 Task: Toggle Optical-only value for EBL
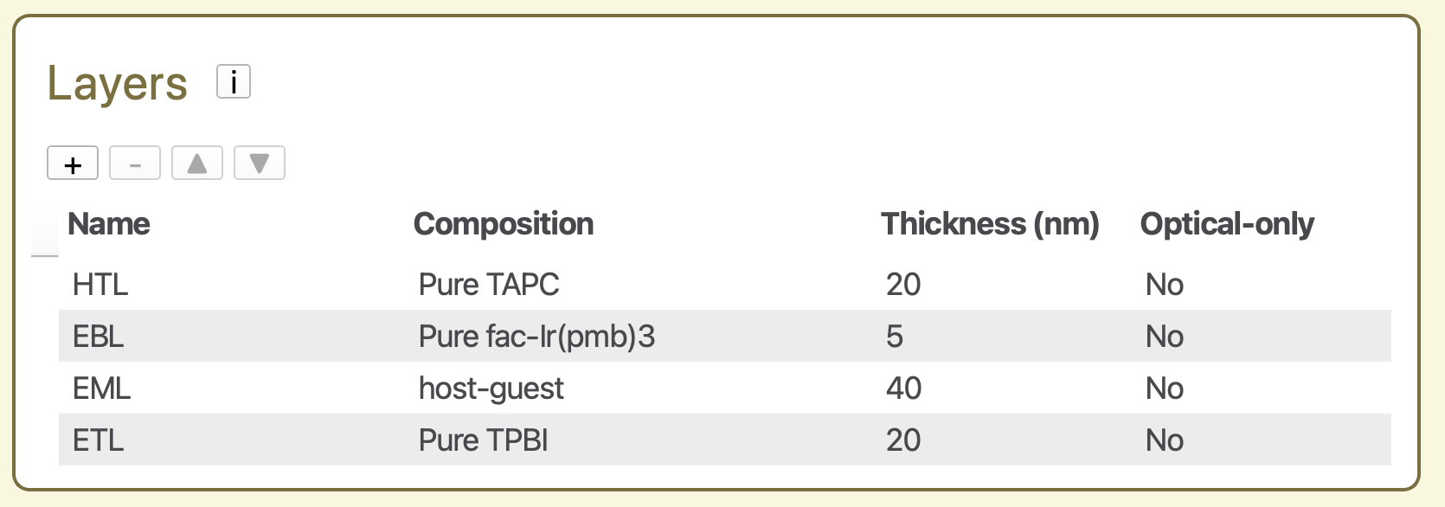[x=1165, y=337]
